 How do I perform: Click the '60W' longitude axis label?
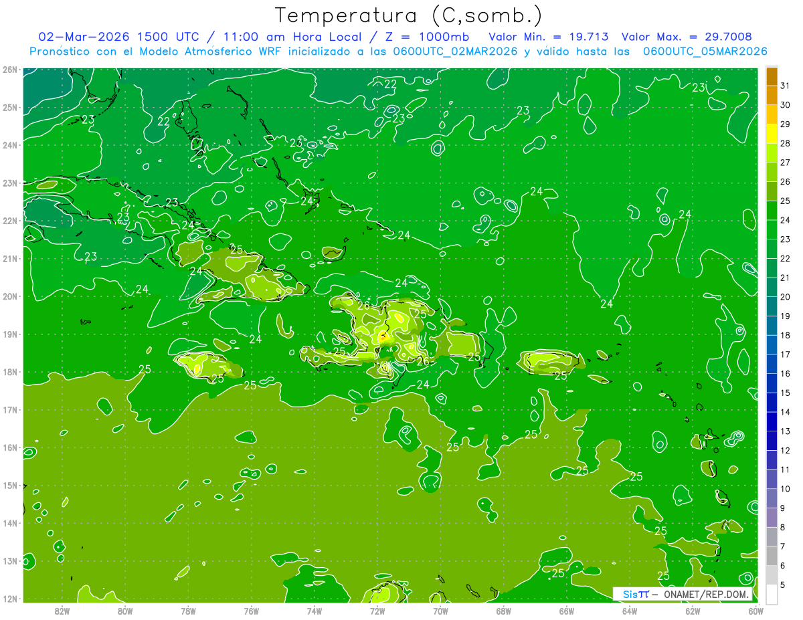(756, 611)
